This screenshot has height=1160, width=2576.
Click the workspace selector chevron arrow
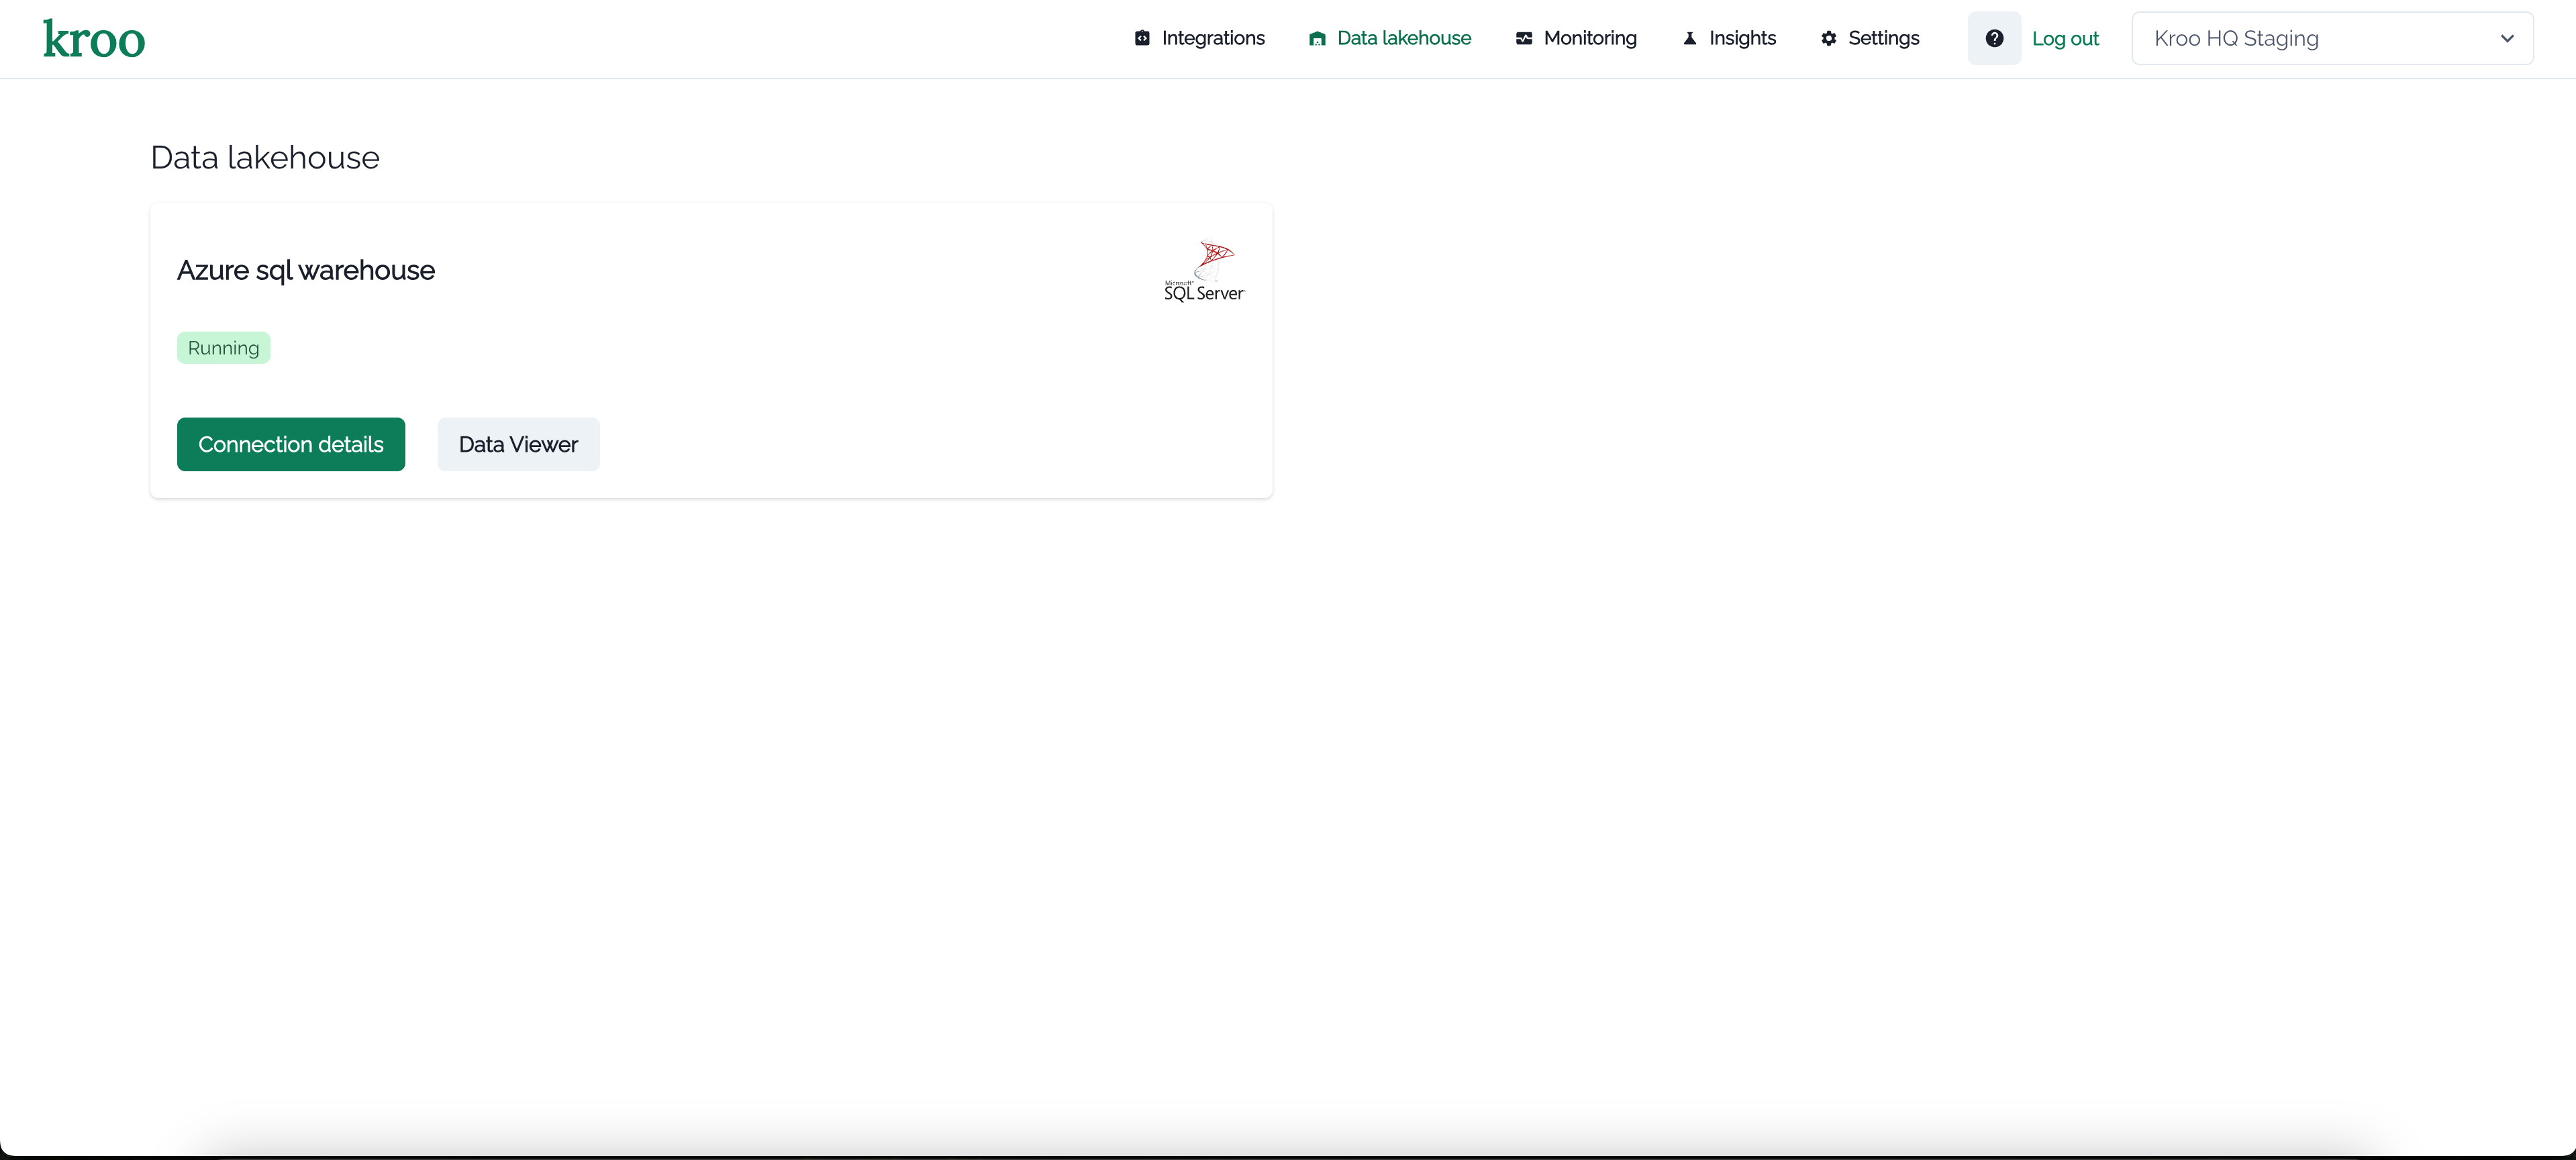coord(2507,38)
